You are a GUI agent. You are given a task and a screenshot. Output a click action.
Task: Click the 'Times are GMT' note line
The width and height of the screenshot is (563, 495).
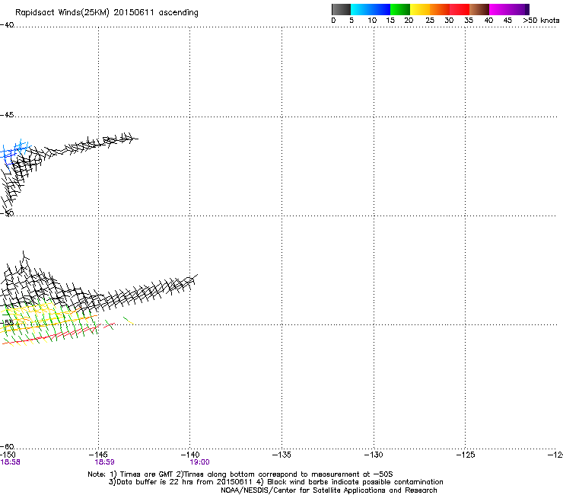[240, 474]
